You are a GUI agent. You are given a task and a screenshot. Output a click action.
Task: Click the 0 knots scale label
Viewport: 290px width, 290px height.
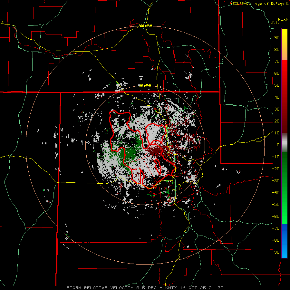[x=278, y=145]
